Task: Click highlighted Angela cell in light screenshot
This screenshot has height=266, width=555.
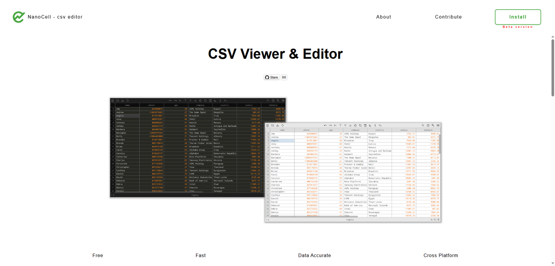Action: point(282,141)
